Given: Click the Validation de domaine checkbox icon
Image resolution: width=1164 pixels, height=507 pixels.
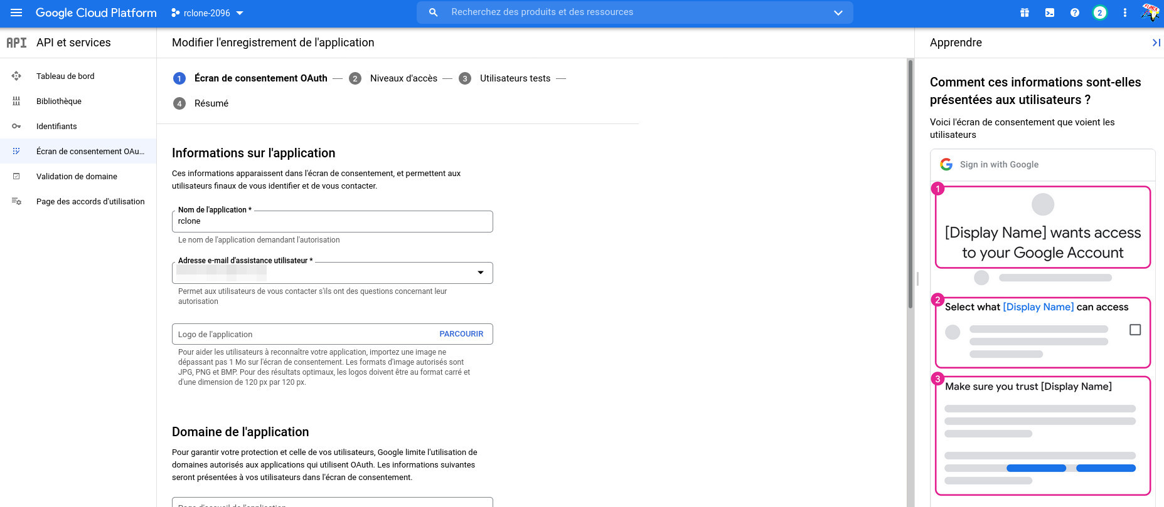Looking at the screenshot, I should click(16, 176).
